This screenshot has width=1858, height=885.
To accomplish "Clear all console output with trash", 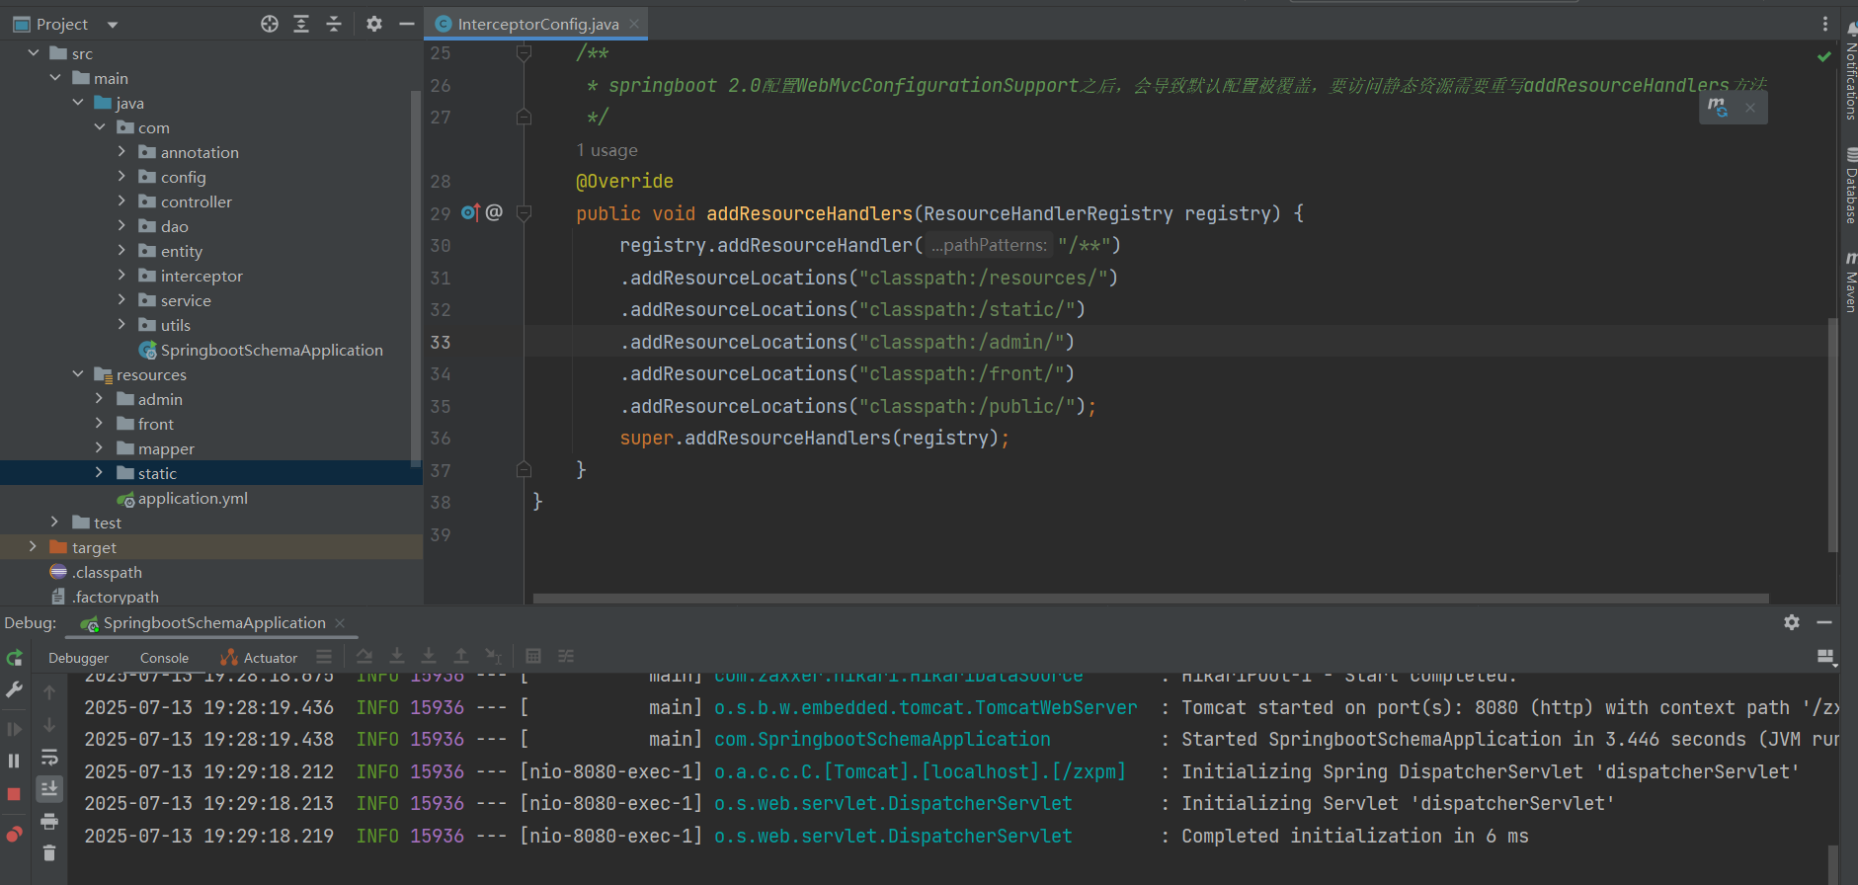I will coord(49,853).
